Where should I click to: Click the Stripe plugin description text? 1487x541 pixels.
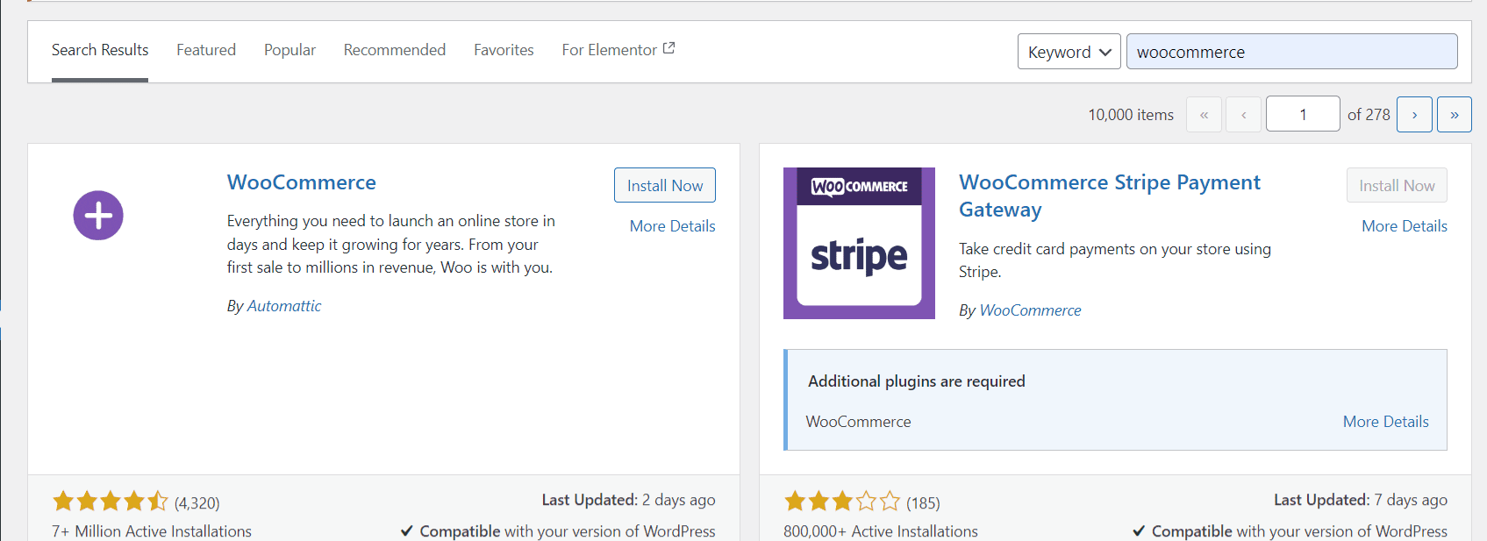coord(1115,260)
